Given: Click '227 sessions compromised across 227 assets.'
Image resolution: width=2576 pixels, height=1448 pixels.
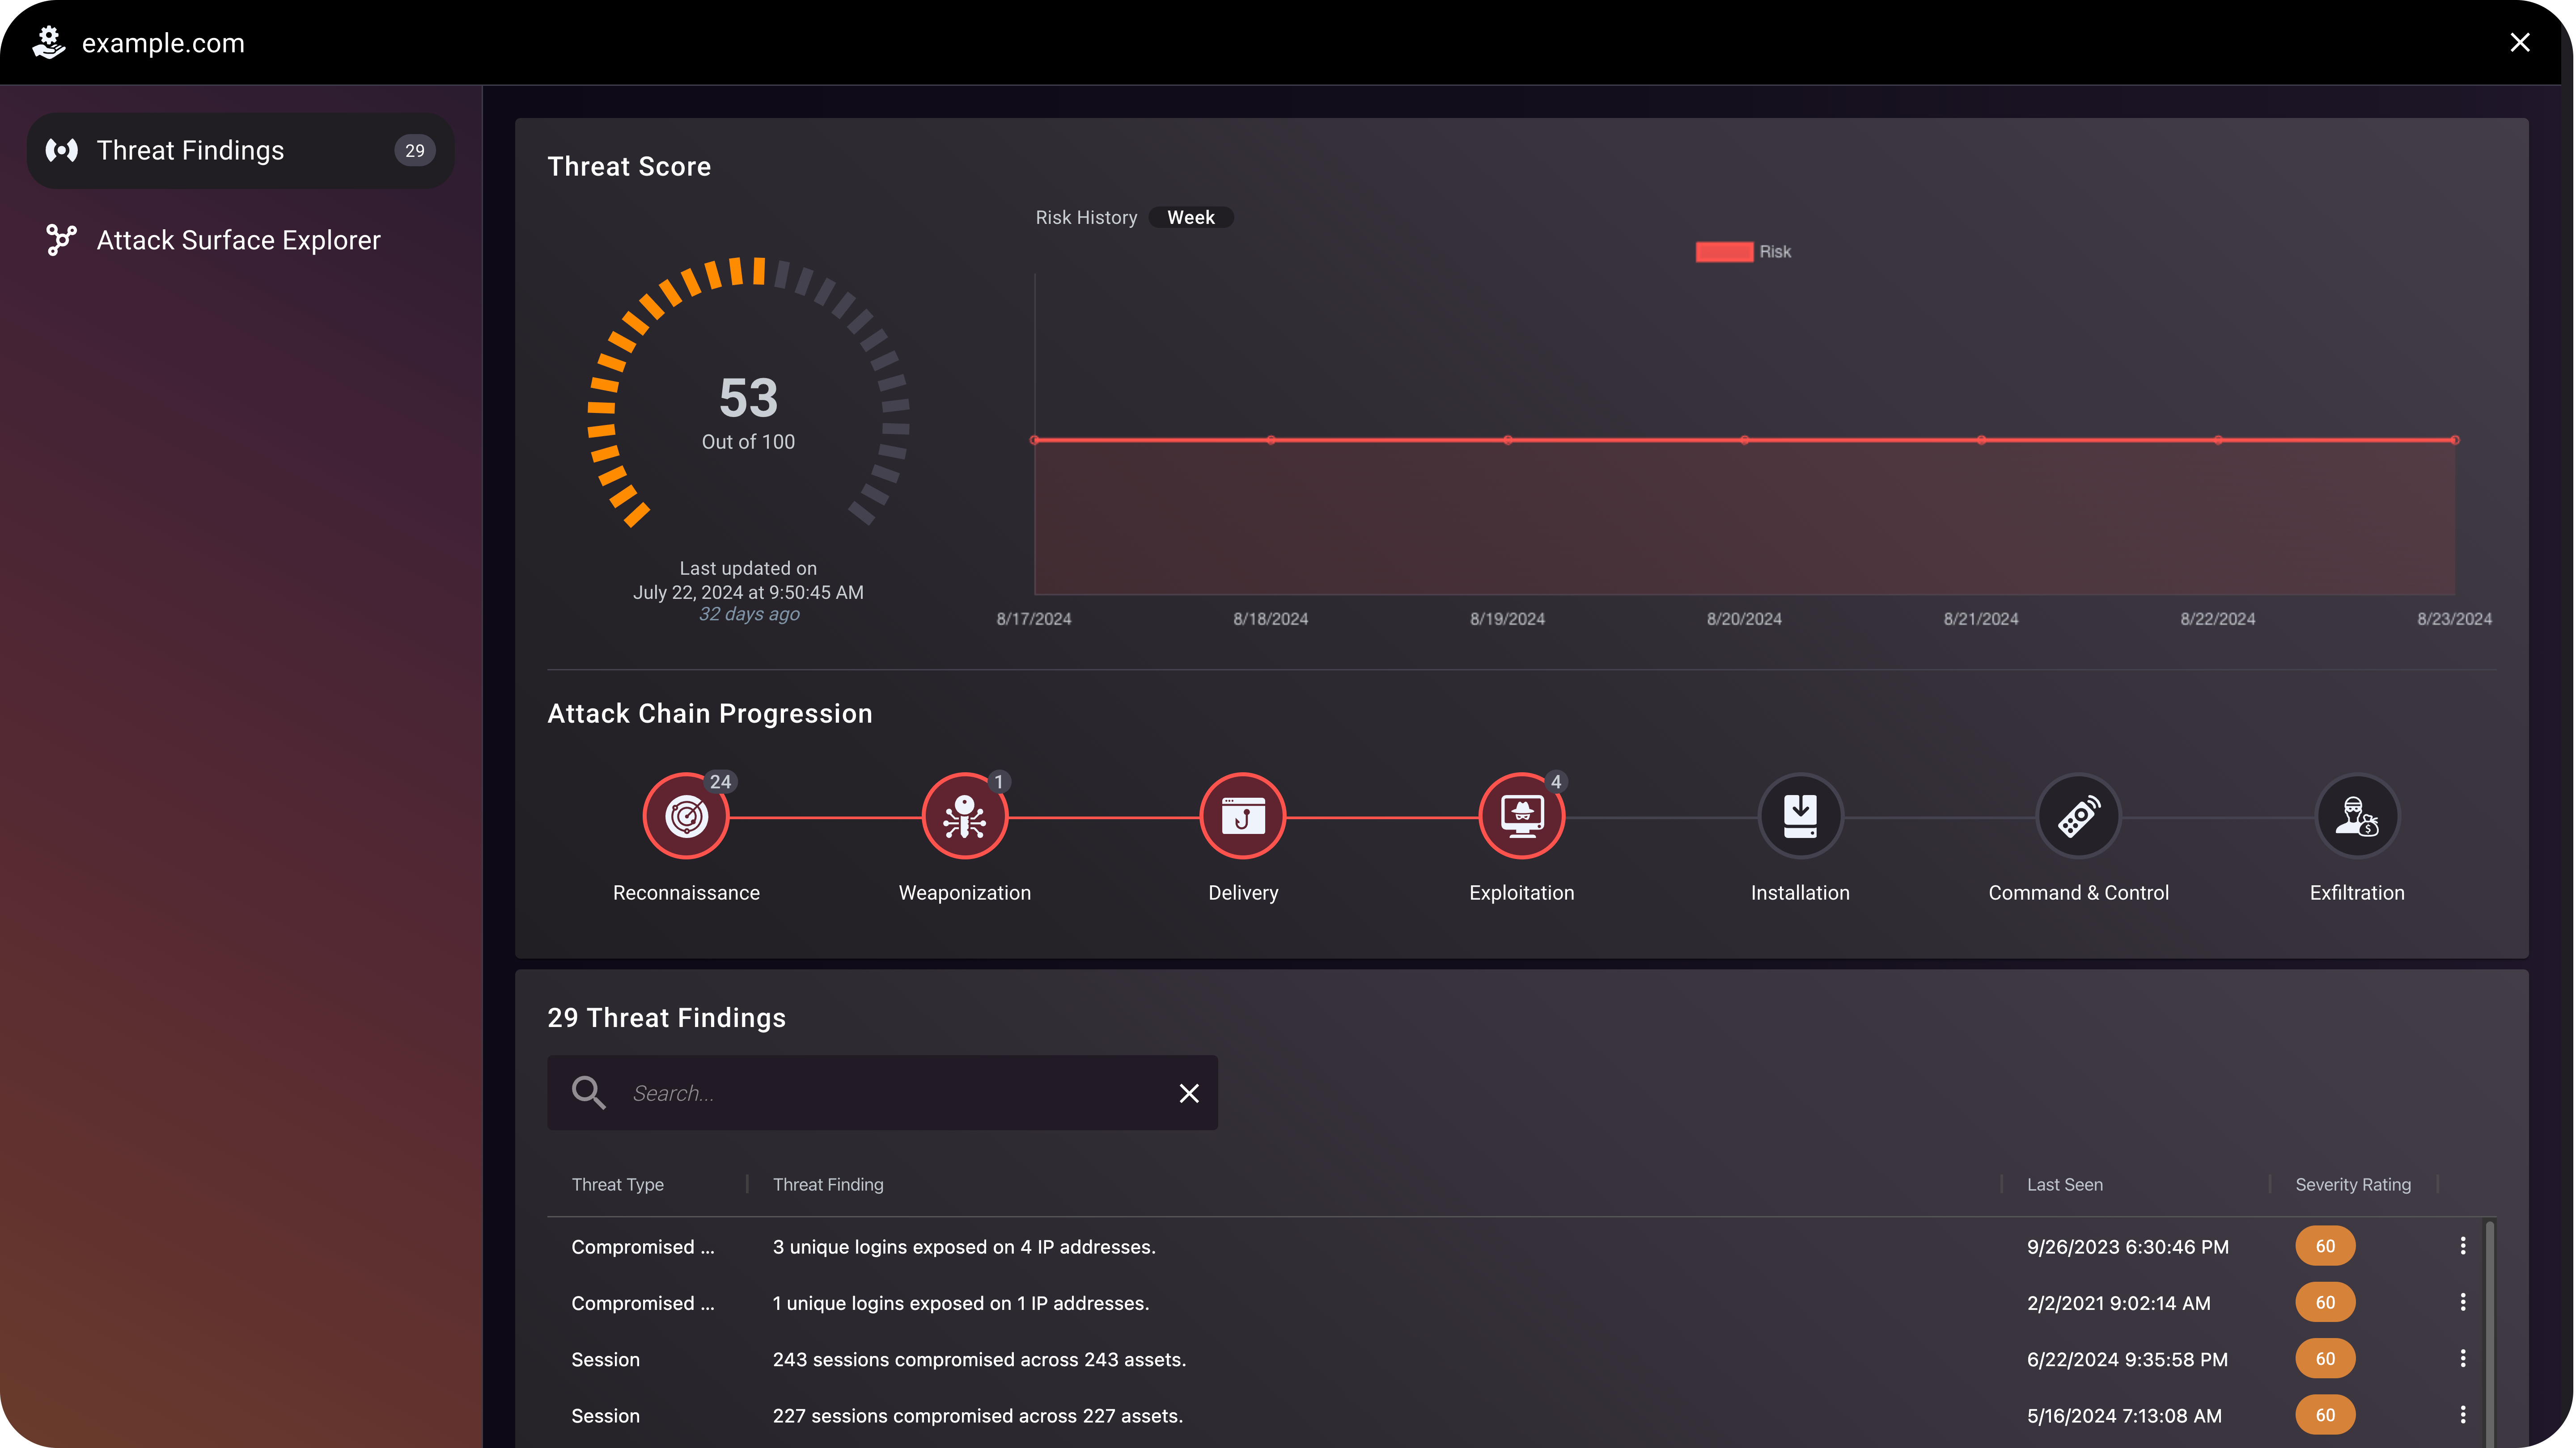Looking at the screenshot, I should click(977, 1416).
